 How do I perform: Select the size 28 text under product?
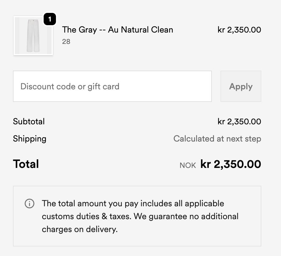click(x=66, y=41)
